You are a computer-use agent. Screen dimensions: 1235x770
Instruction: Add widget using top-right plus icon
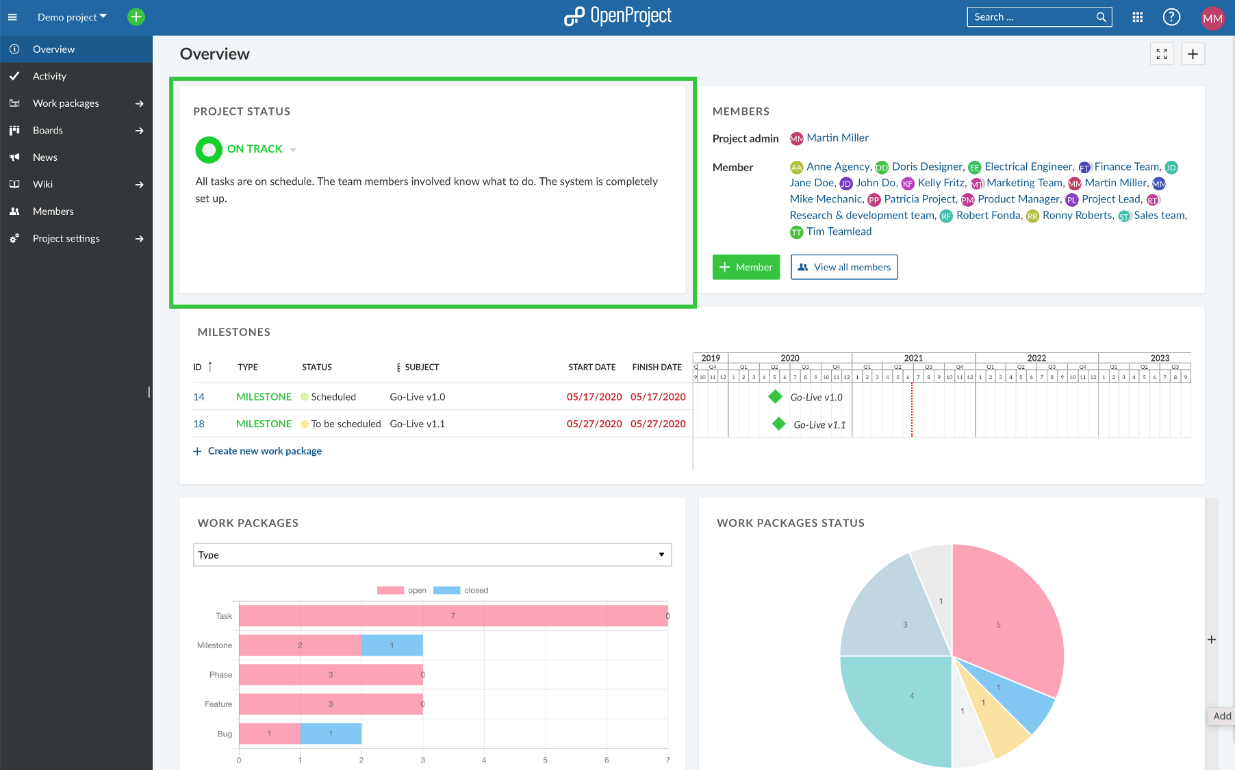[1193, 54]
